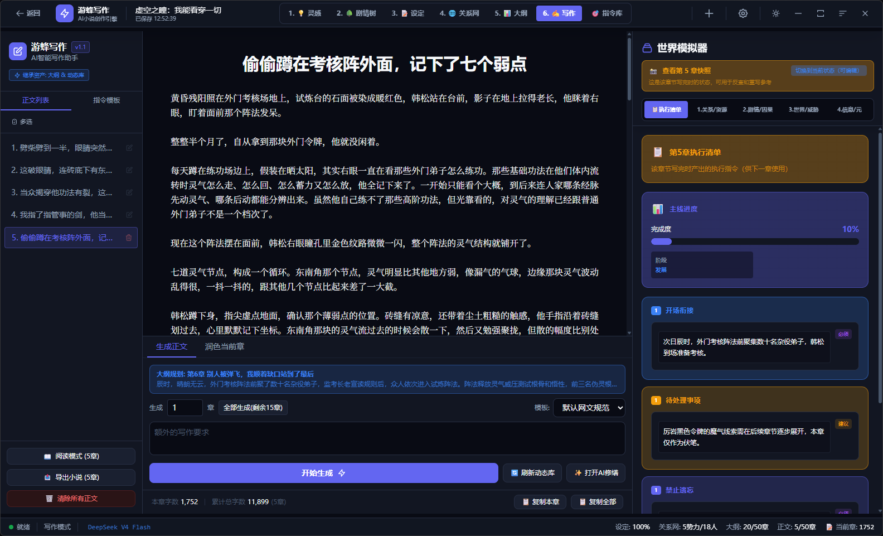Screen dimensions: 883x536
Task: Click the 待处理事项 card heading
Action: [x=683, y=400]
